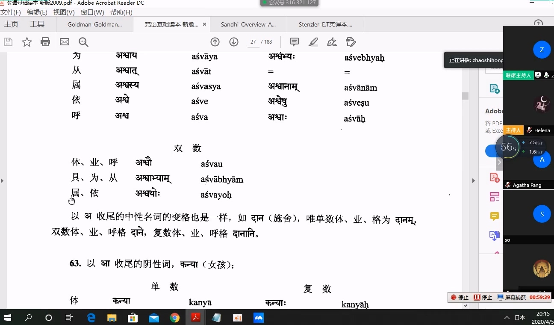Add a sticky note comment
Image resolution: width=554 pixels, height=325 pixels.
(295, 42)
